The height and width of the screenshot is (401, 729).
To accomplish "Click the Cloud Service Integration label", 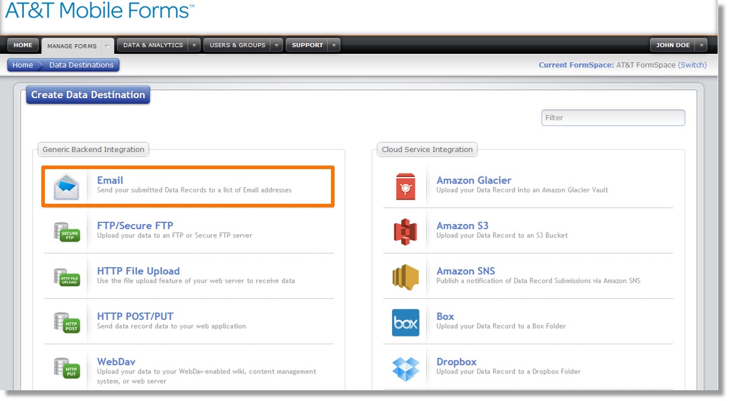I will click(427, 149).
